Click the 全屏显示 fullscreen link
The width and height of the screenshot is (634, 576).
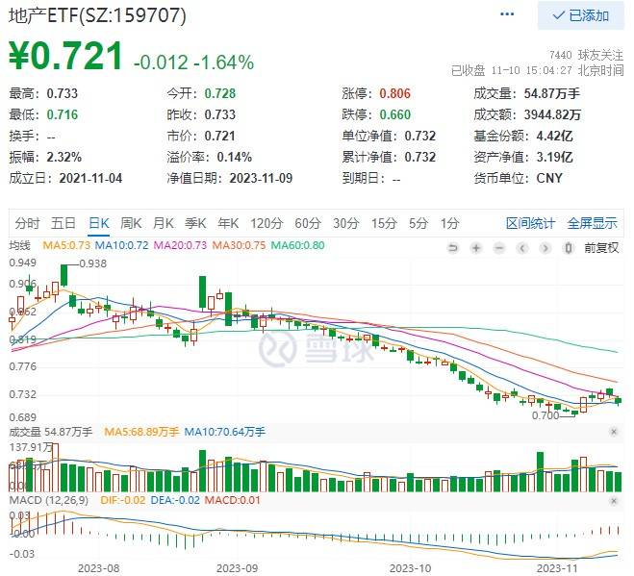[592, 224]
